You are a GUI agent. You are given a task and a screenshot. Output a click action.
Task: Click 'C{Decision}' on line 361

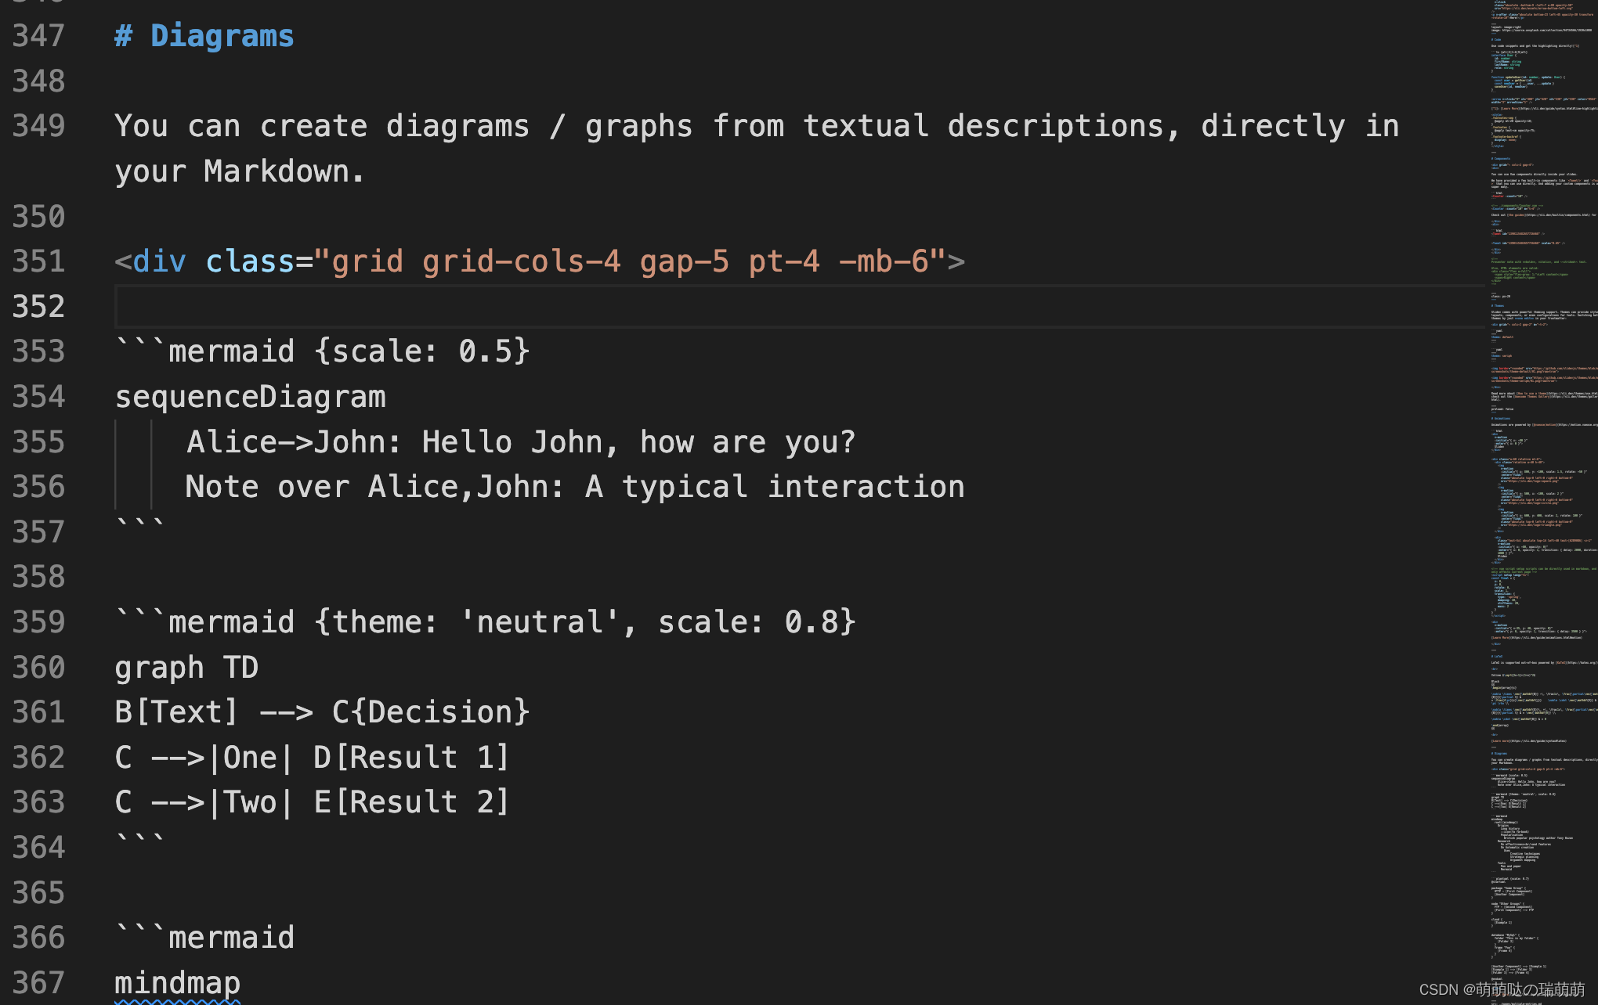point(431,712)
